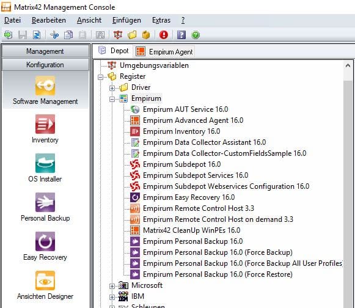The height and width of the screenshot is (308, 355).
Task: Click the green circle help toolbar icon
Action: tap(196, 35)
